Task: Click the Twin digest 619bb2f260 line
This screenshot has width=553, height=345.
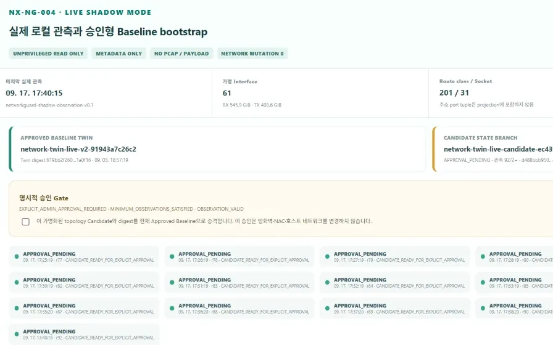Action: pos(75,160)
